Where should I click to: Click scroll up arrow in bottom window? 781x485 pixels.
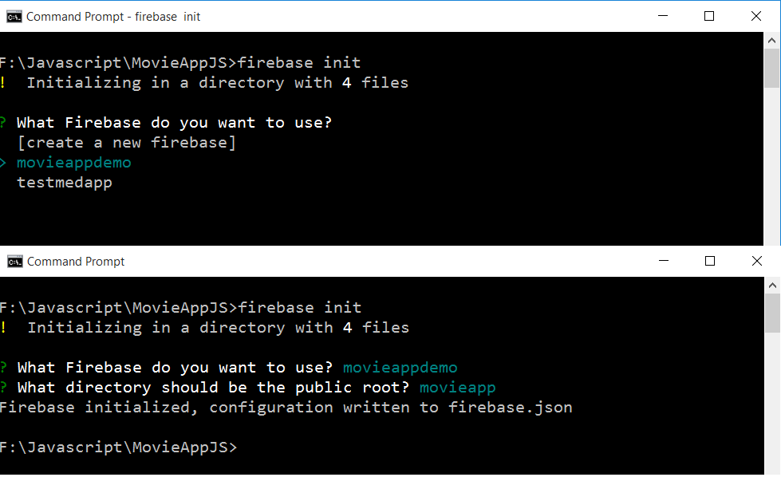click(772, 286)
